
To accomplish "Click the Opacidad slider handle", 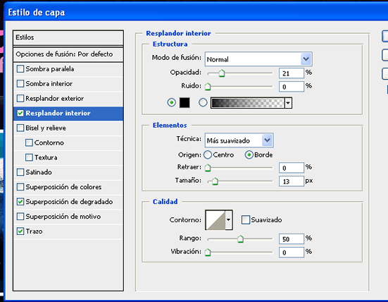I will point(222,73).
